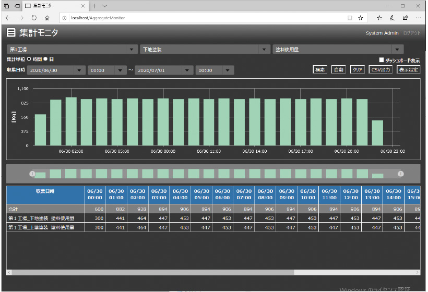Open browser settings and more ellipsis
The width and height of the screenshot is (428, 292).
pos(419,18)
